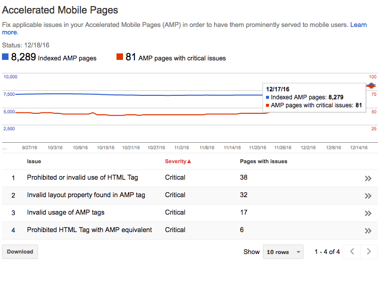Screen dimensions: 392x281
Task: Click the Prohibited or invalid use of HTML Tag issue
Action: (82, 178)
